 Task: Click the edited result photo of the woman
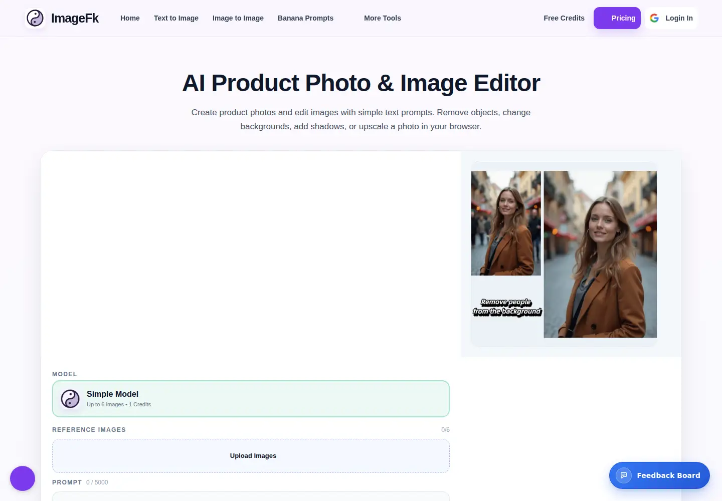point(600,254)
